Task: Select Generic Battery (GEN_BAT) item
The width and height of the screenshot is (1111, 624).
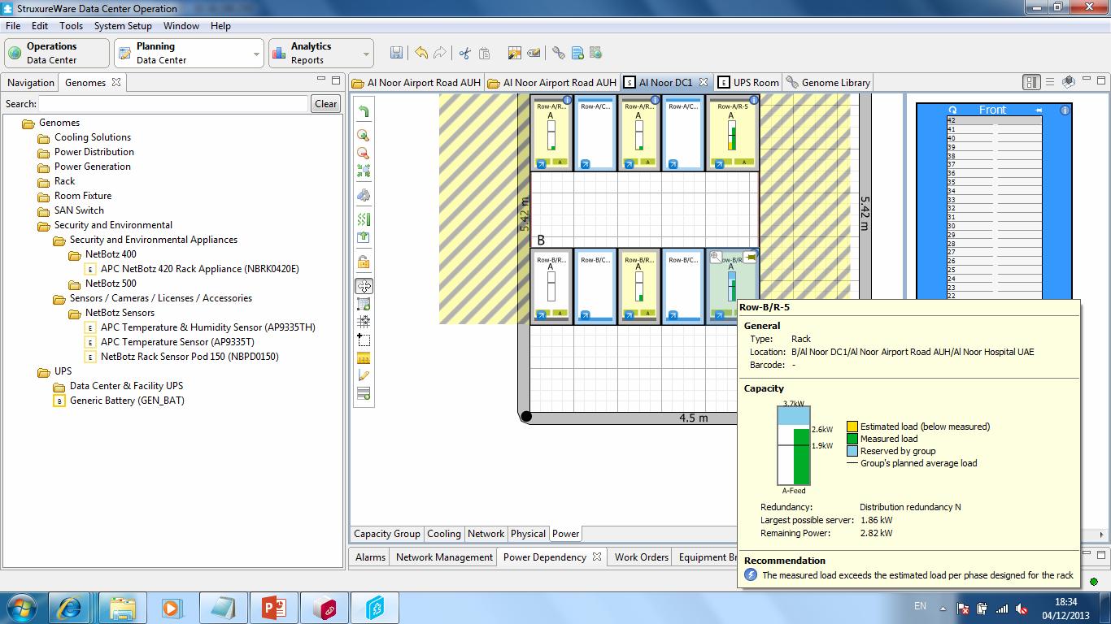Action: point(120,401)
